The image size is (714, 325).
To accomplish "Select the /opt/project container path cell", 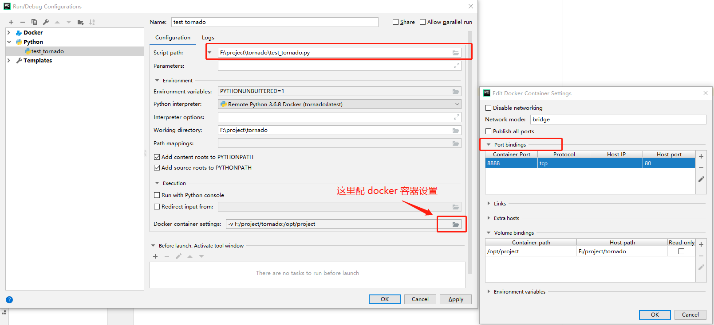I will (x=531, y=251).
